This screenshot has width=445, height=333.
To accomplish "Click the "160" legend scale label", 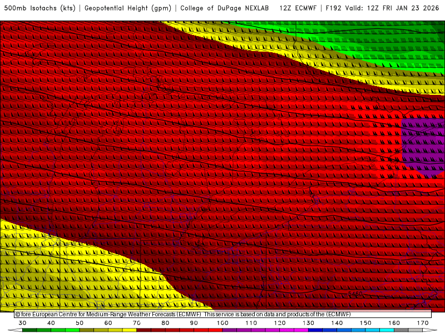I will point(394,323).
